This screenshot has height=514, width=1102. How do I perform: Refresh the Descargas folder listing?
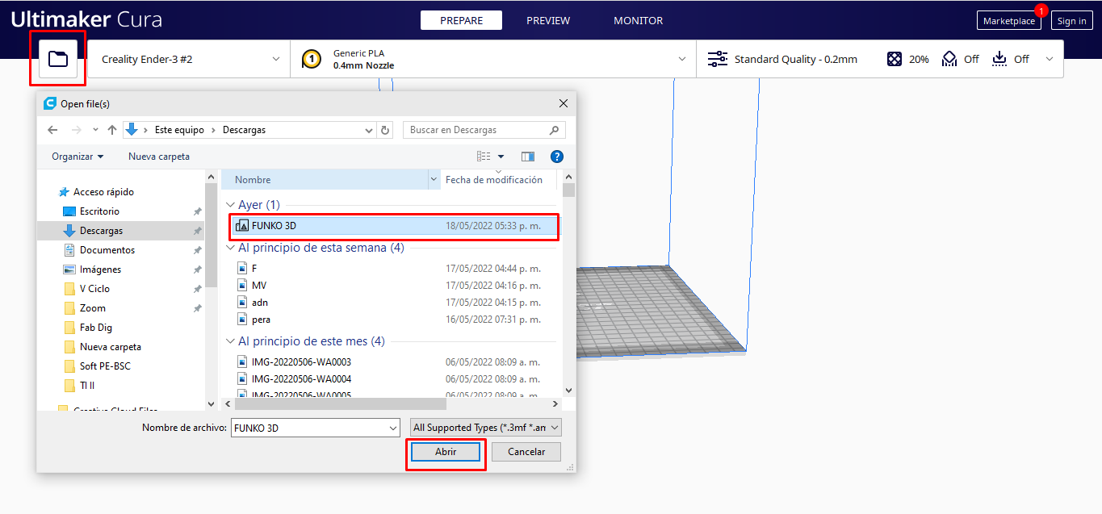pos(385,130)
